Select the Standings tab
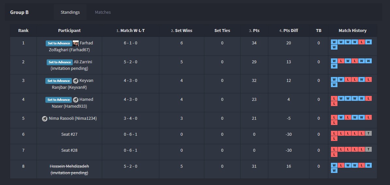 point(70,12)
